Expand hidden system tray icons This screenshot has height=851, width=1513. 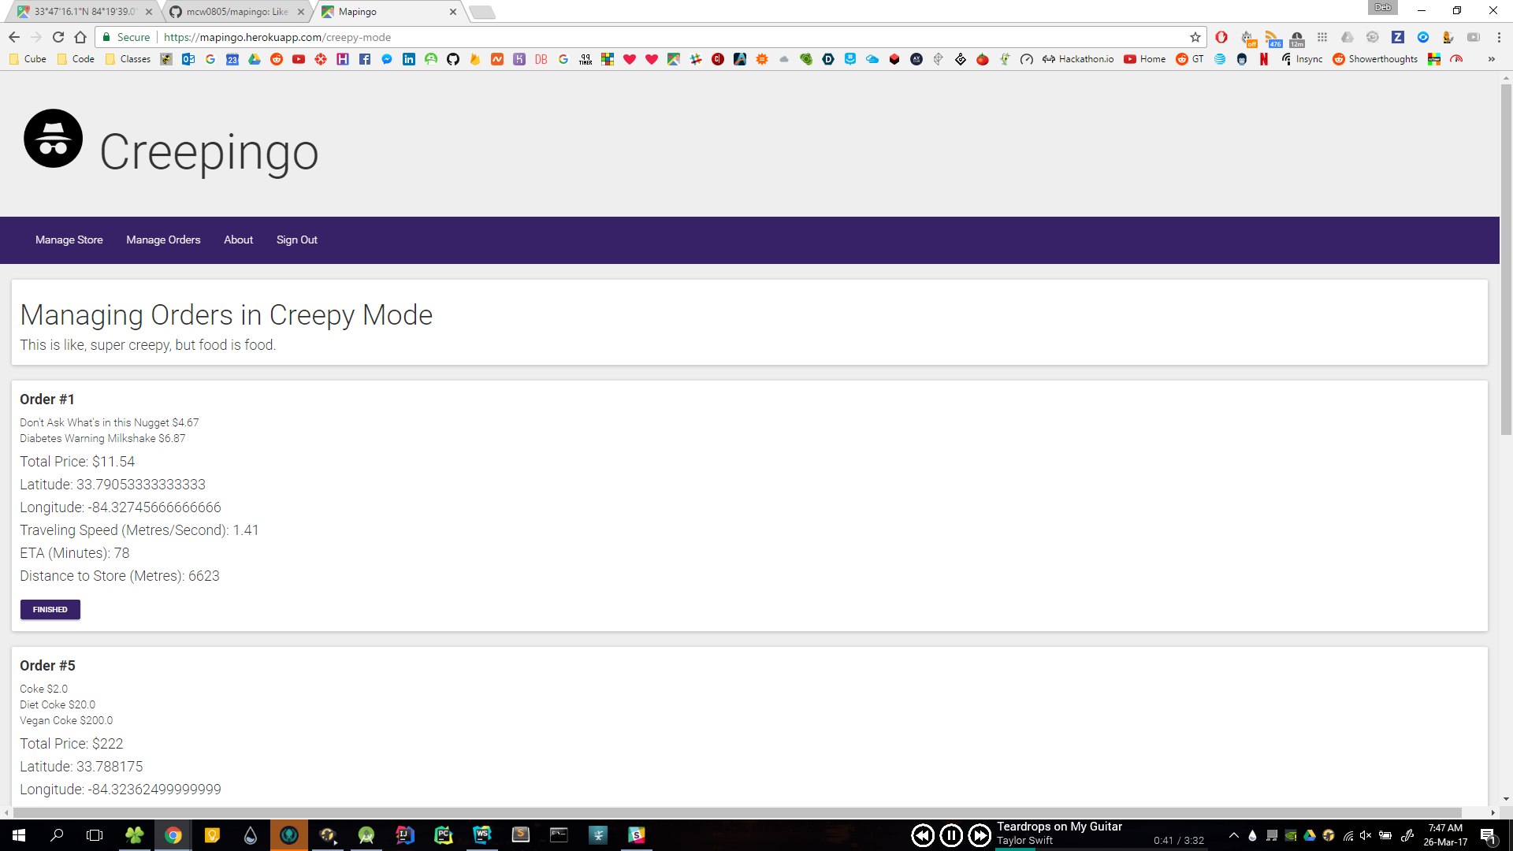(x=1234, y=835)
